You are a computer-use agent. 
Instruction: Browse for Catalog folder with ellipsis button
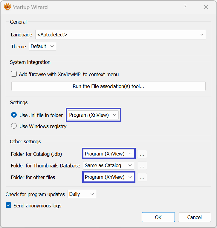pos(142,154)
